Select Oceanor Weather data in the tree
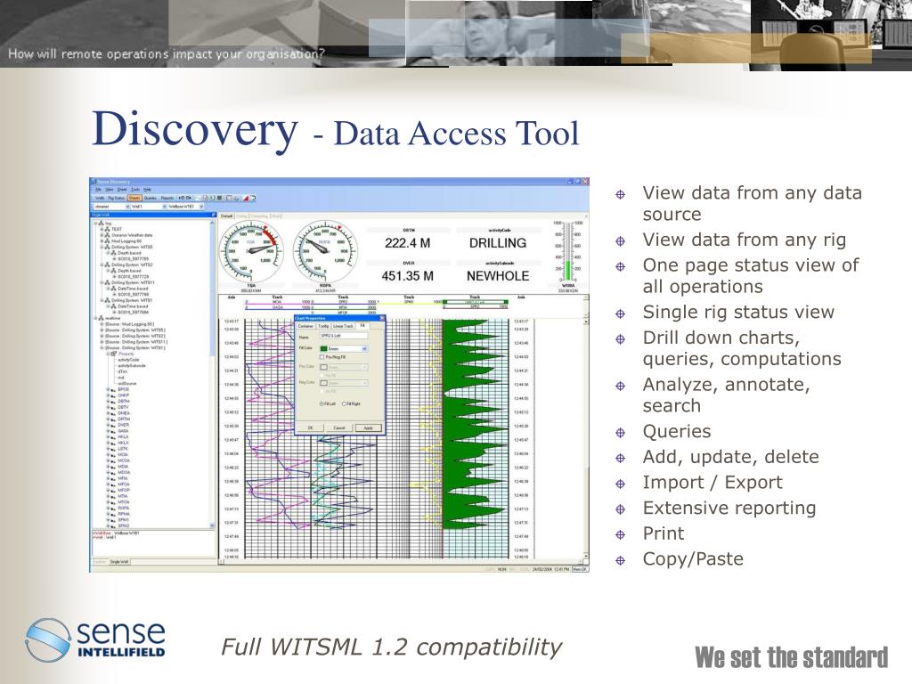Screen dimensions: 912x684 click(x=132, y=235)
